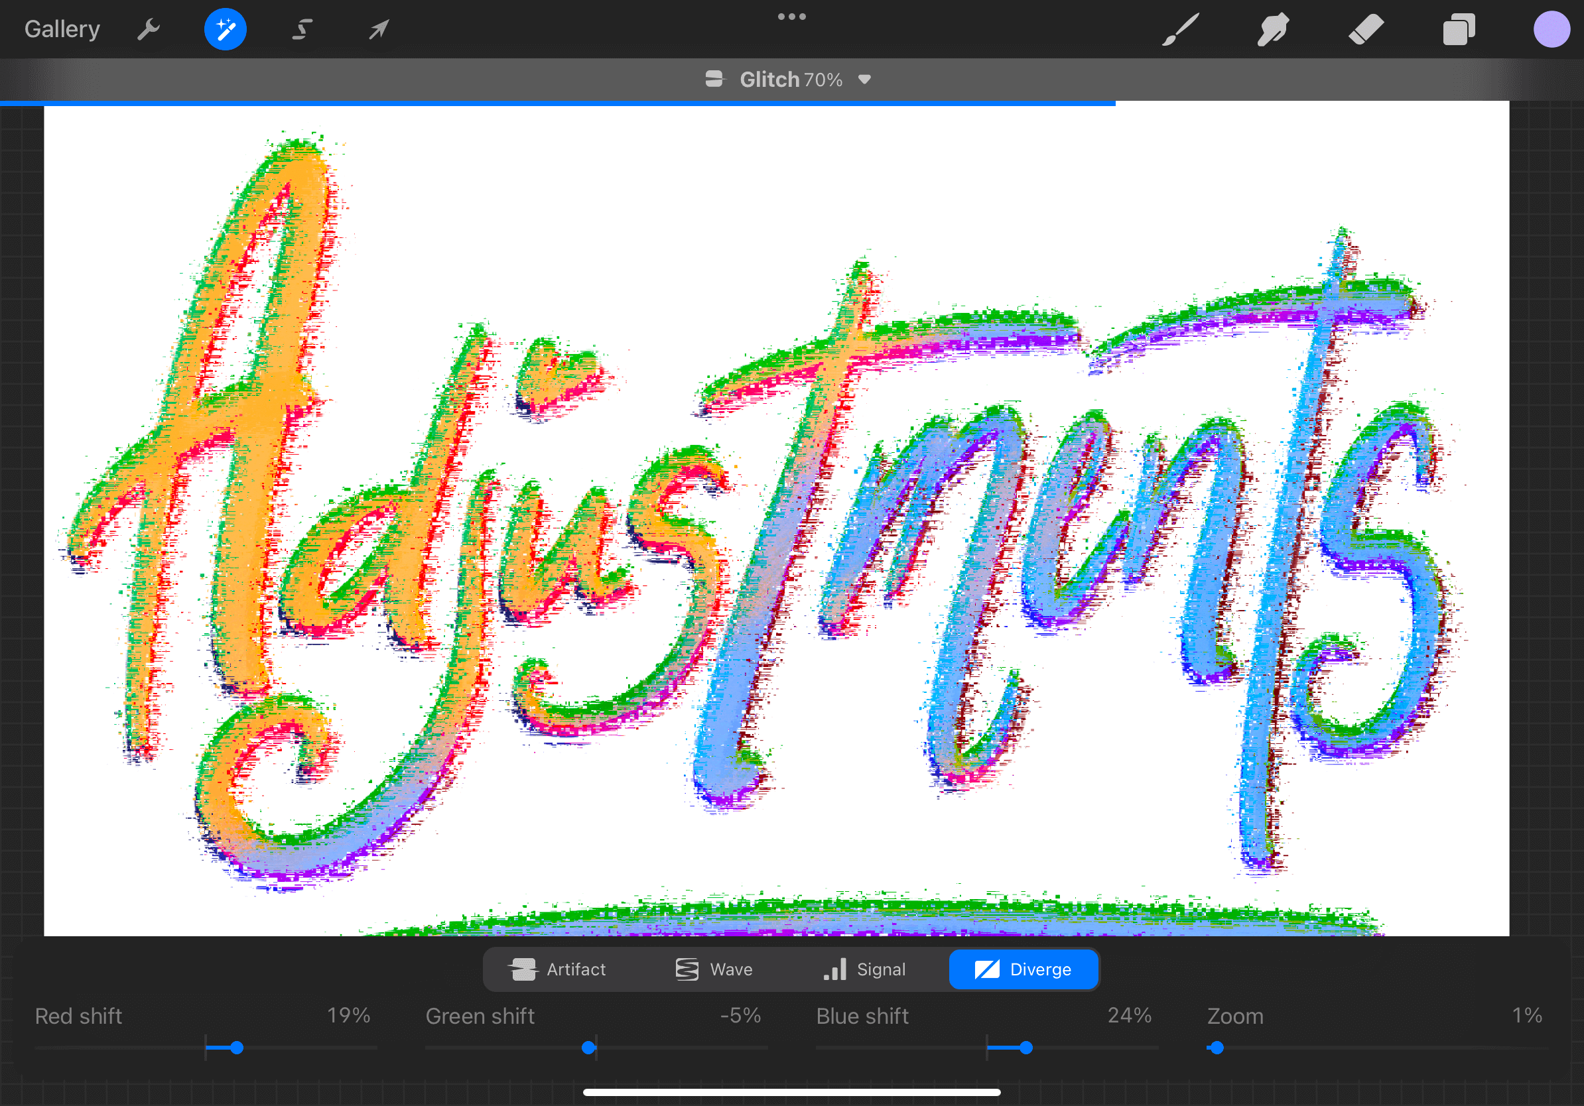Select the Transform arrow tool
The width and height of the screenshot is (1584, 1106).
click(378, 29)
